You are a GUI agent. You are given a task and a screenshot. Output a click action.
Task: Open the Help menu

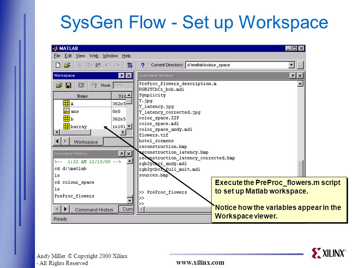pos(126,56)
